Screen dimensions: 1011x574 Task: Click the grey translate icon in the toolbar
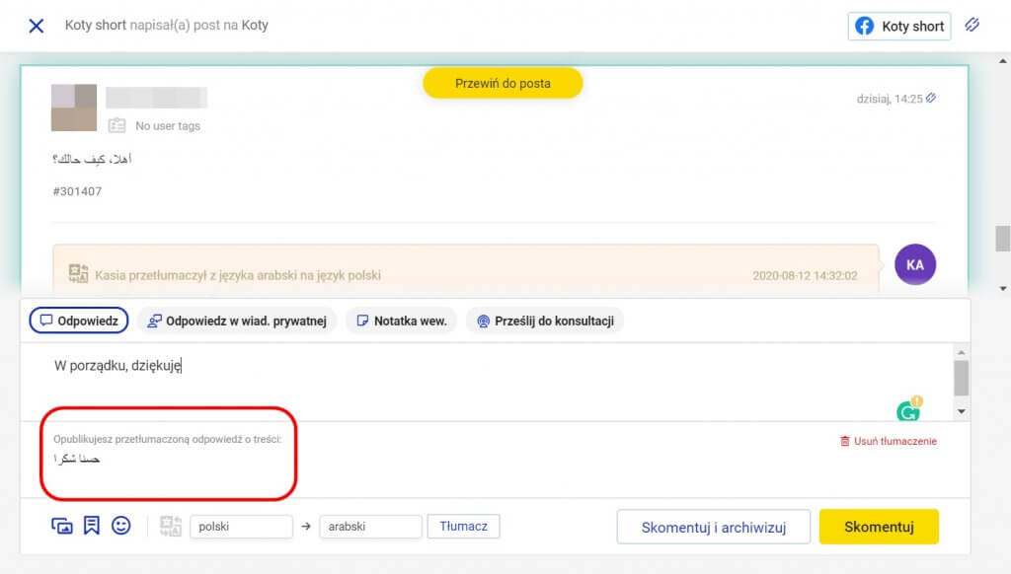171,526
